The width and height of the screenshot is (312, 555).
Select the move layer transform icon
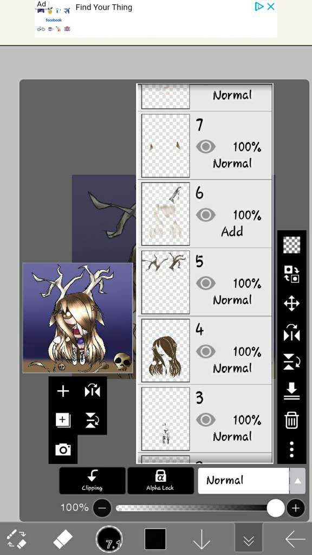[291, 304]
